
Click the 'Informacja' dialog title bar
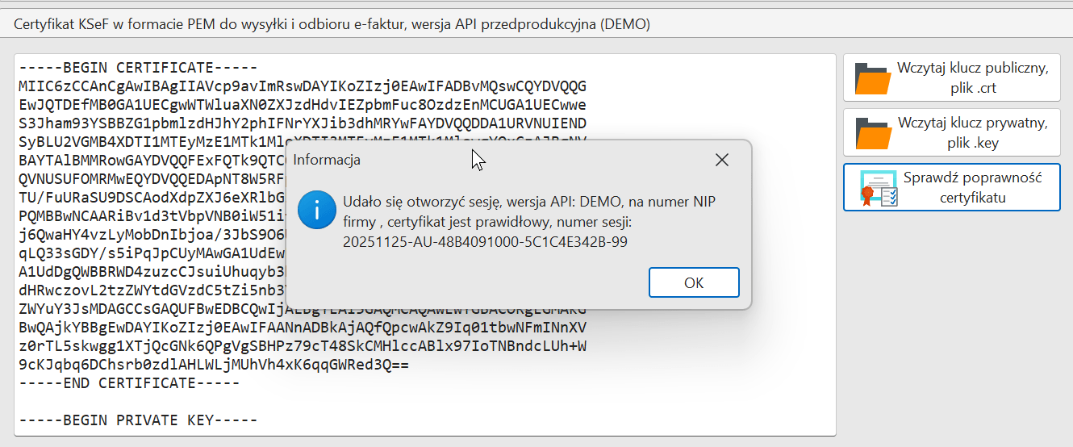coord(484,160)
